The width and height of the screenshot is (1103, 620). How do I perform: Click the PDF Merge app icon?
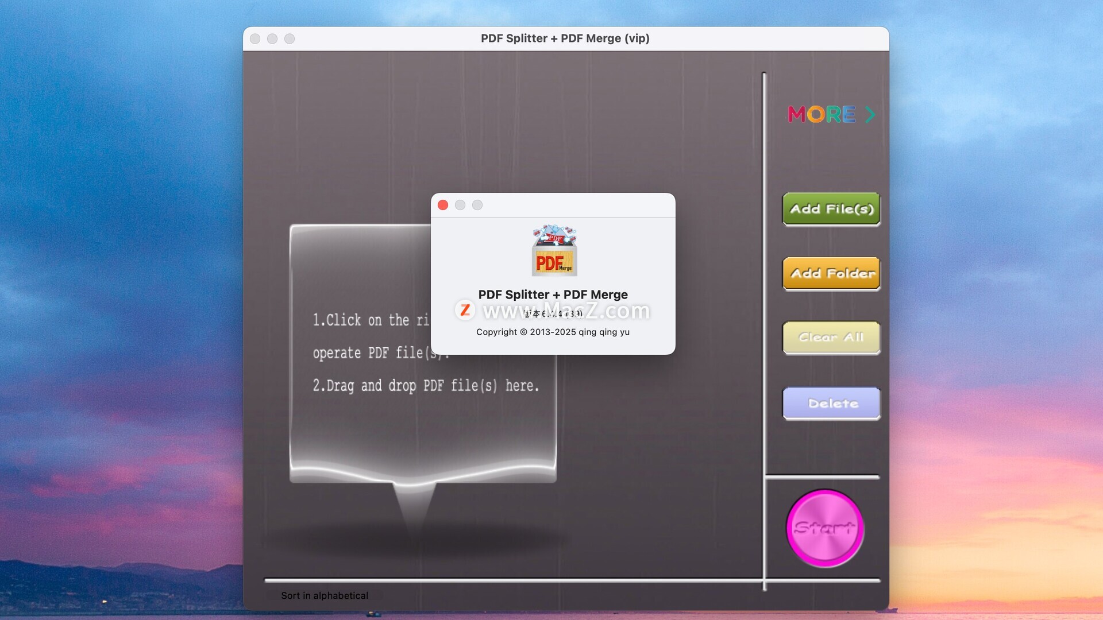tap(554, 251)
